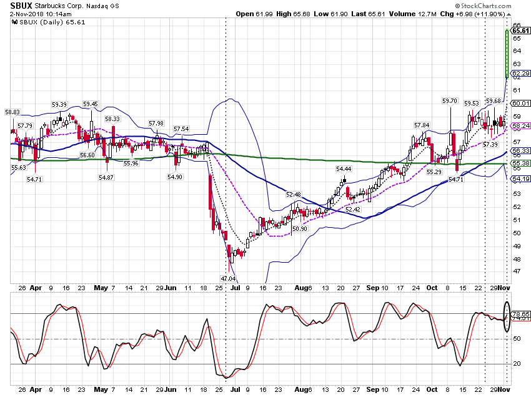Click the 2-Nov-2018 10:14am timestamp
Viewport: 531px width, 395px height.
pos(41,14)
